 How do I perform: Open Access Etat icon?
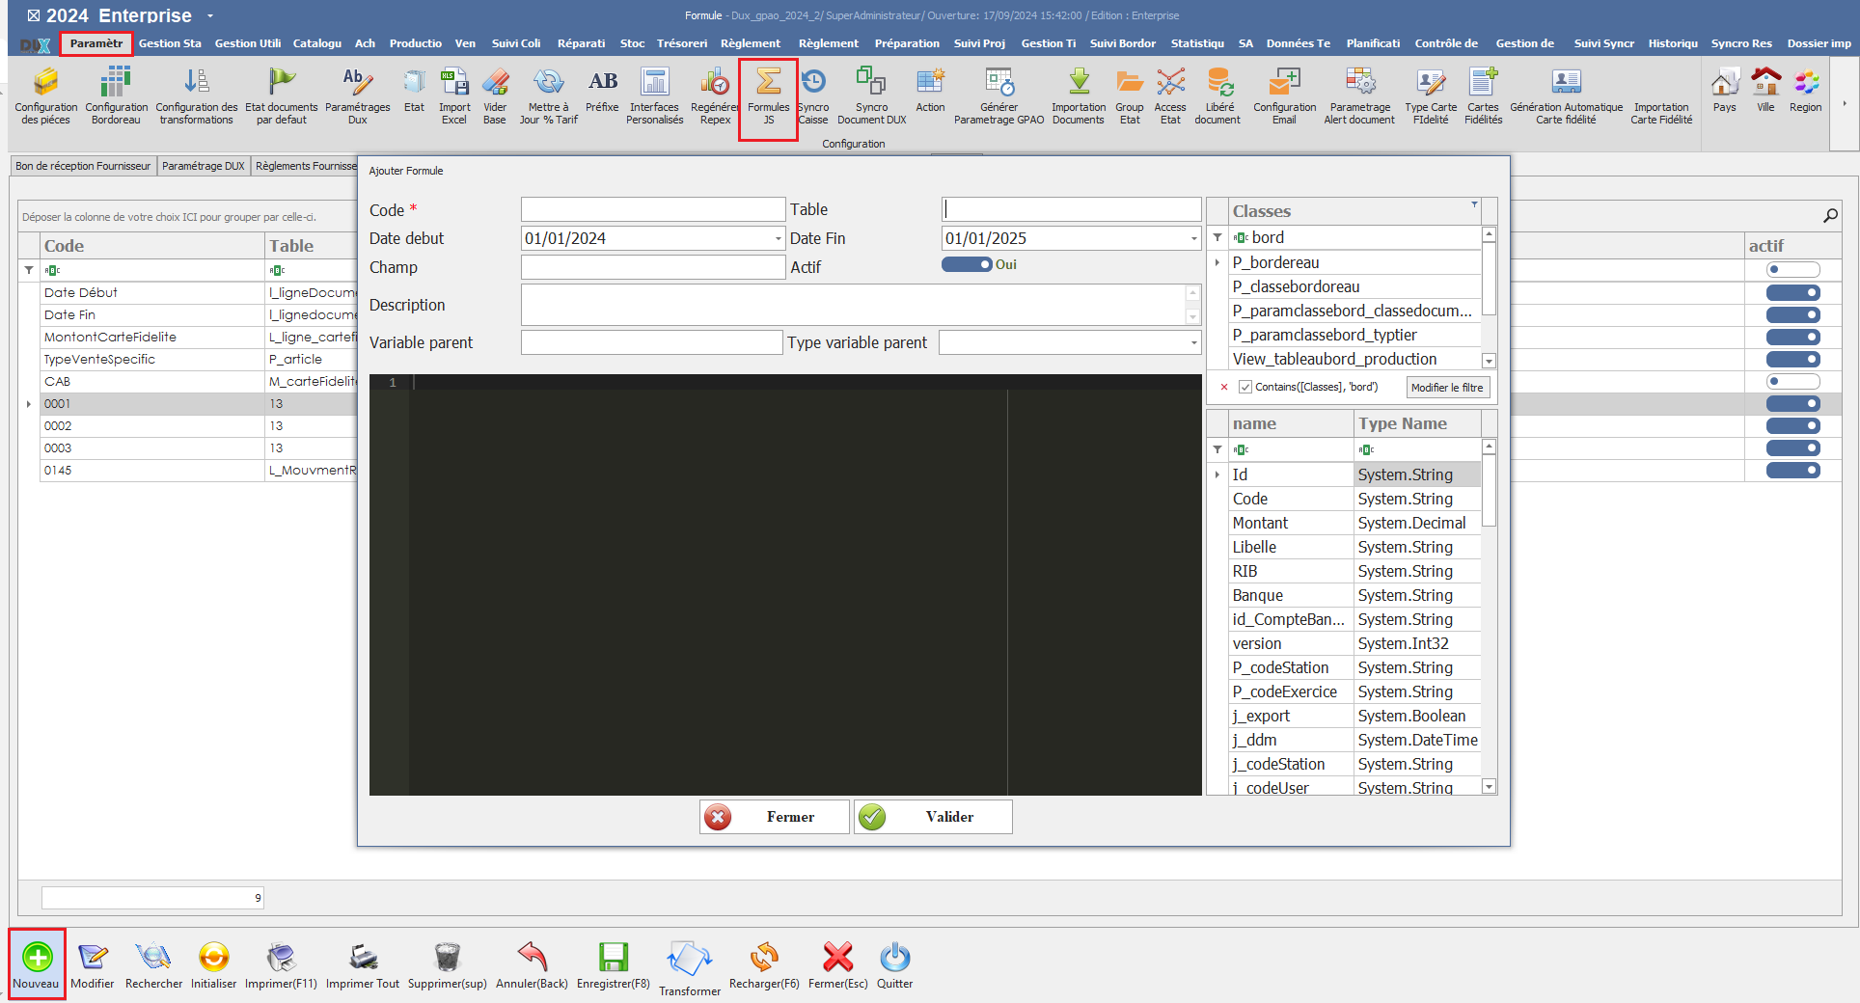pos(1169,96)
